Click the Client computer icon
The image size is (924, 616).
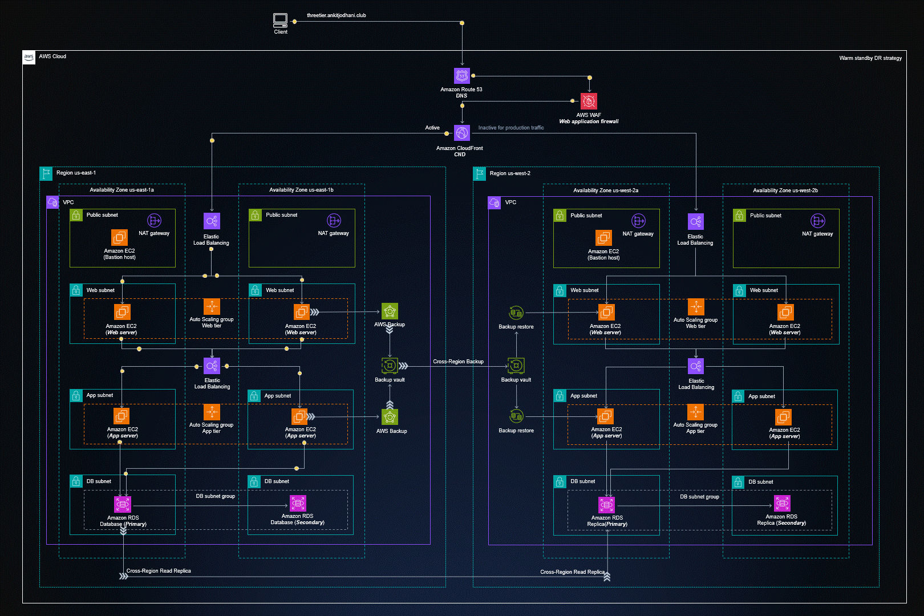click(x=280, y=21)
